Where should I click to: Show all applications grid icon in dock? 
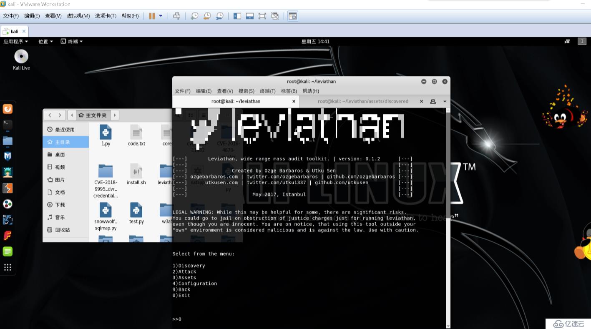(x=8, y=267)
